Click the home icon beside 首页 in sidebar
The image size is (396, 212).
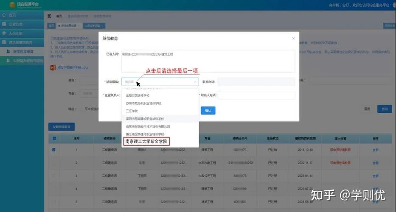coord(4,15)
